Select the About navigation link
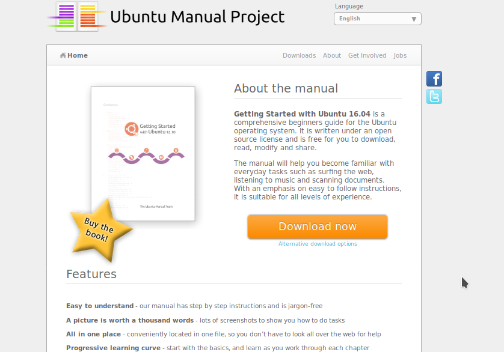Screen dimensions: 504x352 (331, 55)
